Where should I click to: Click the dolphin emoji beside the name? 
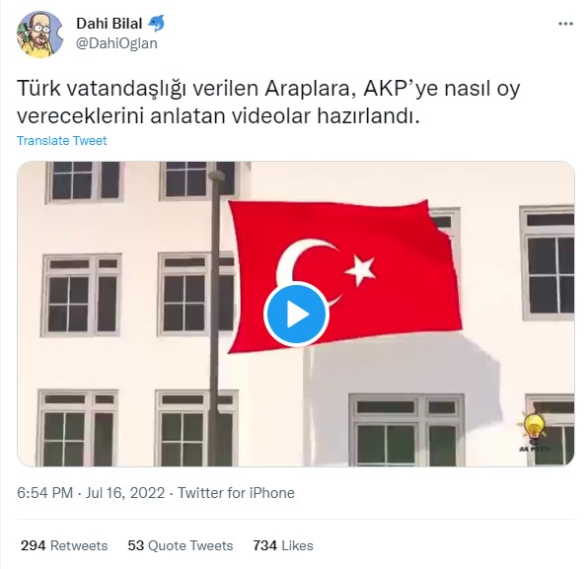coord(156,24)
